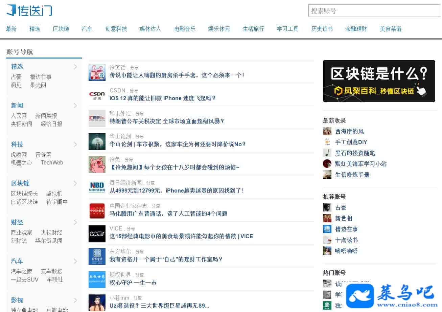Open the 冷笑话 account avatar
Viewport: 442px width, 312px height.
point(97,72)
